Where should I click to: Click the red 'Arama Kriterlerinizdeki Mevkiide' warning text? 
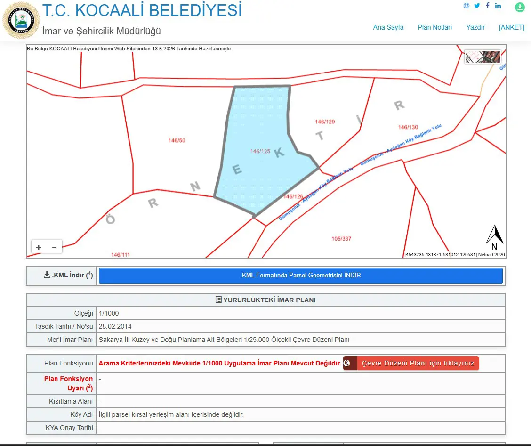click(x=220, y=363)
